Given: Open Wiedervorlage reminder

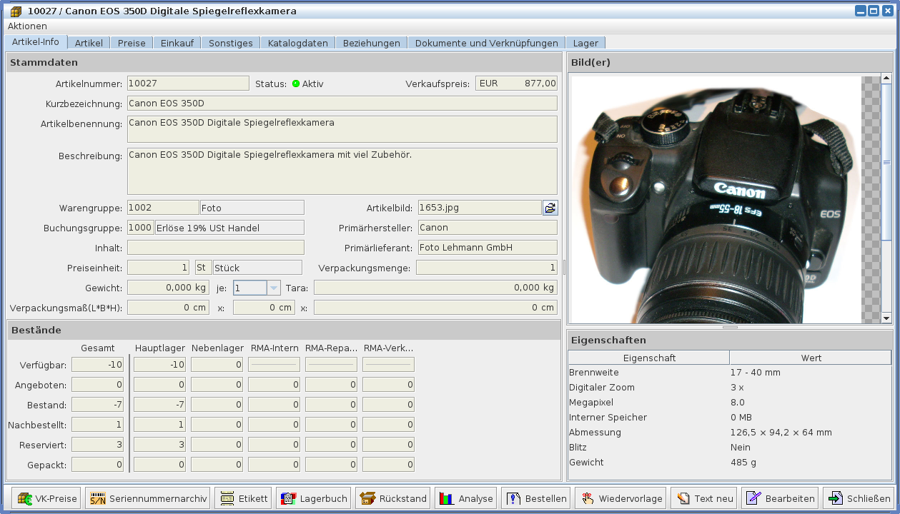Looking at the screenshot, I should (621, 498).
